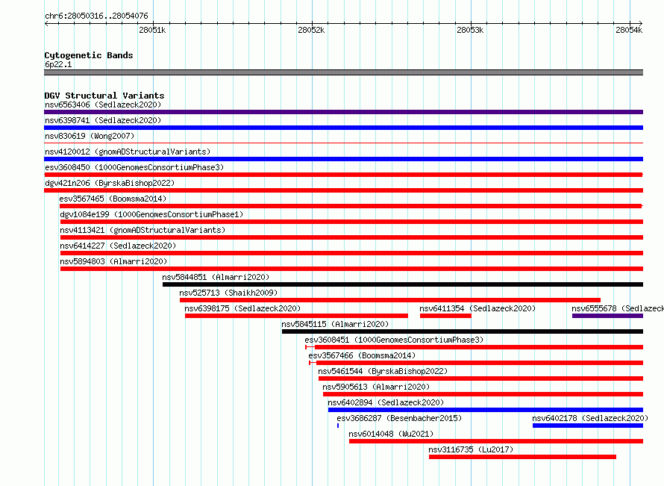Click the purple bar under nsv6555678

click(x=608, y=316)
